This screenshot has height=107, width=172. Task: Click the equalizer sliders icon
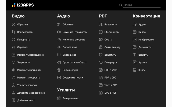pyautogui.click(x=59, y=55)
